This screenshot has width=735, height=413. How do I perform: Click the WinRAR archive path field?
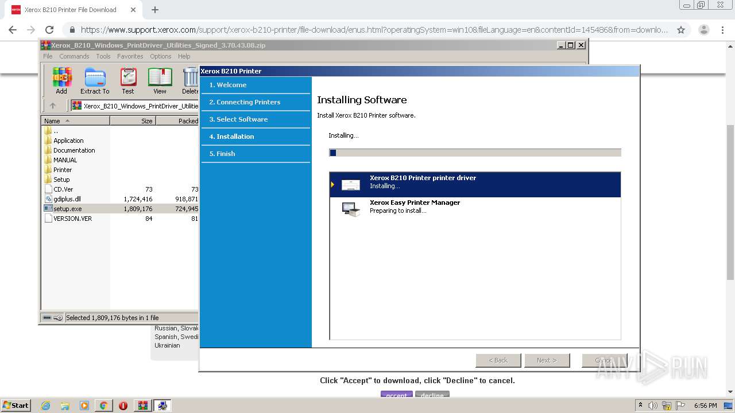tap(134, 106)
